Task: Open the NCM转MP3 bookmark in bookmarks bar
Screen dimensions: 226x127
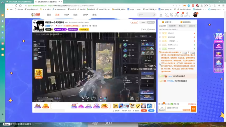Action: 59,9
